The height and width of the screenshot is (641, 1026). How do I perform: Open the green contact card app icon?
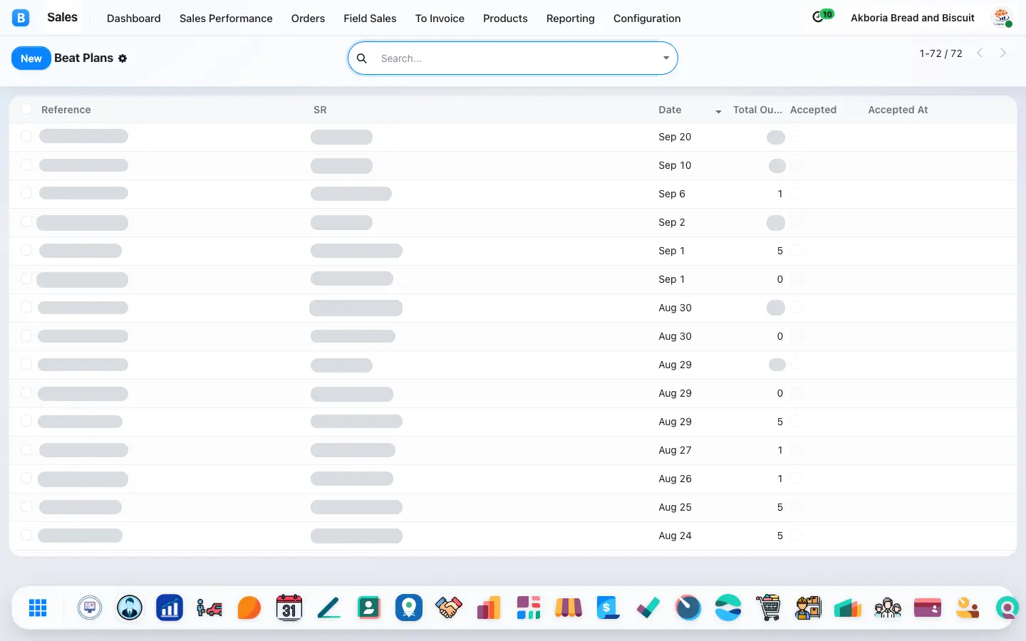(369, 608)
